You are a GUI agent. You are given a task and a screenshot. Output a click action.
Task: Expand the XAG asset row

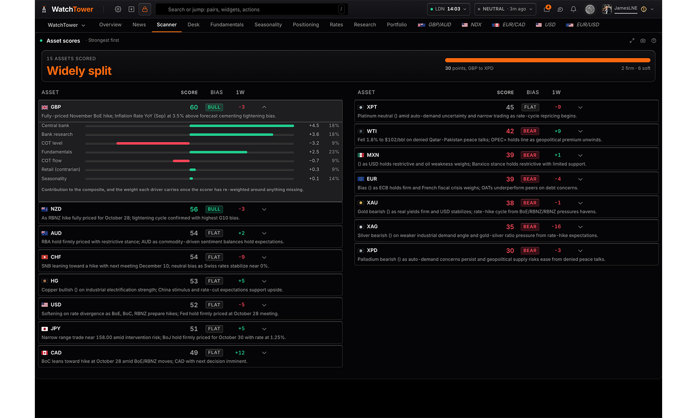pyautogui.click(x=580, y=227)
